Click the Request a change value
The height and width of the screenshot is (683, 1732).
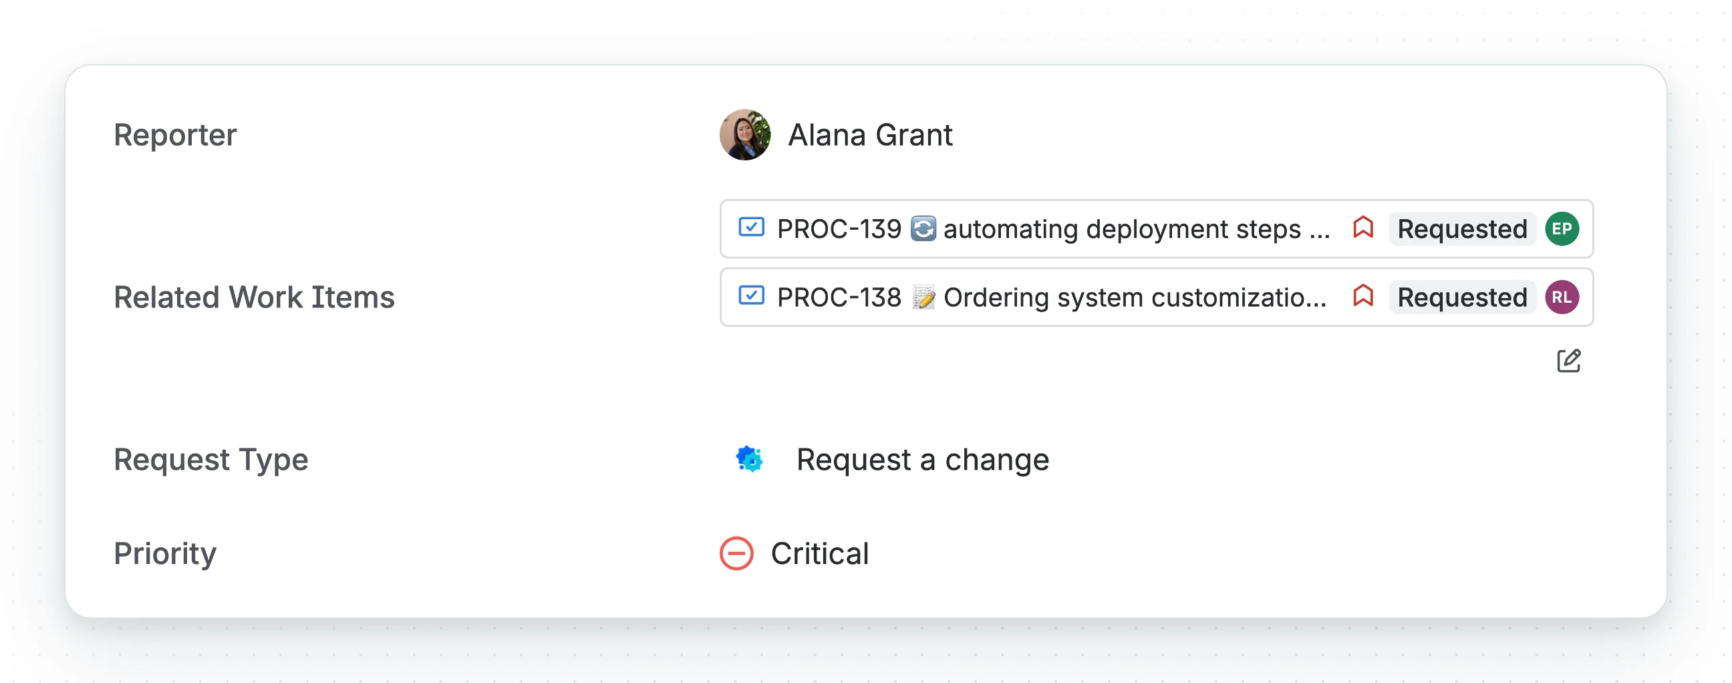[x=923, y=460]
